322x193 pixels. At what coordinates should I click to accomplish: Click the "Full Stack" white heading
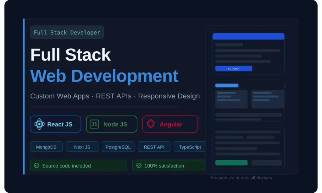coord(70,55)
